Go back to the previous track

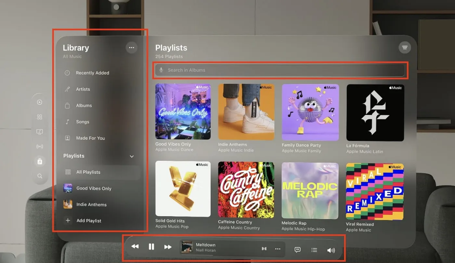click(135, 247)
